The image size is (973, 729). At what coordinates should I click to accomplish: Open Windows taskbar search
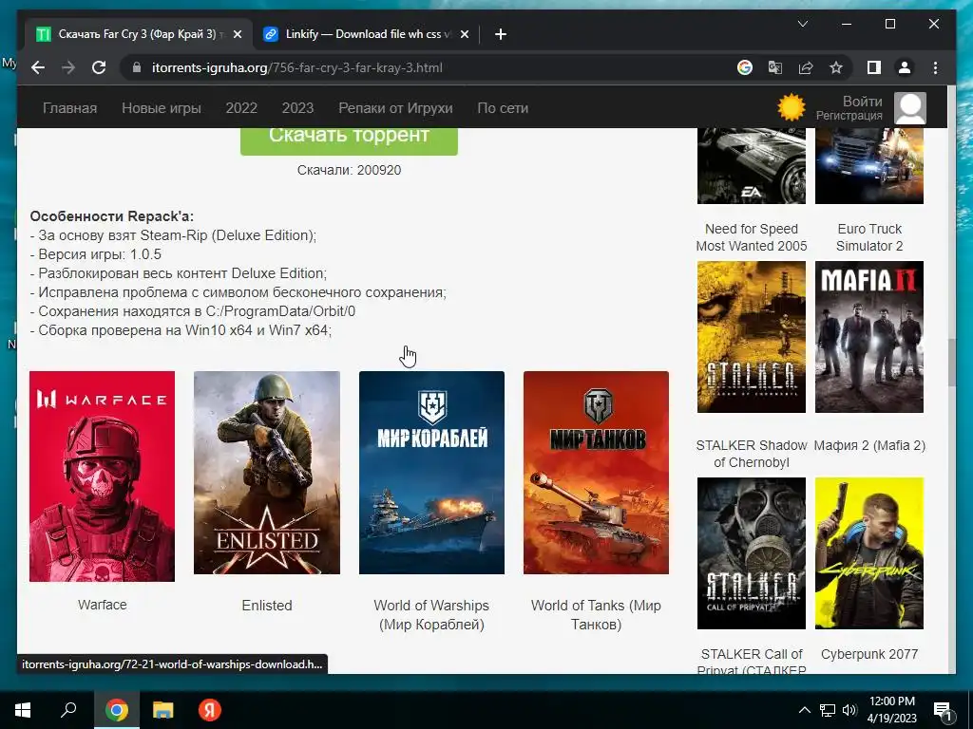click(x=68, y=710)
